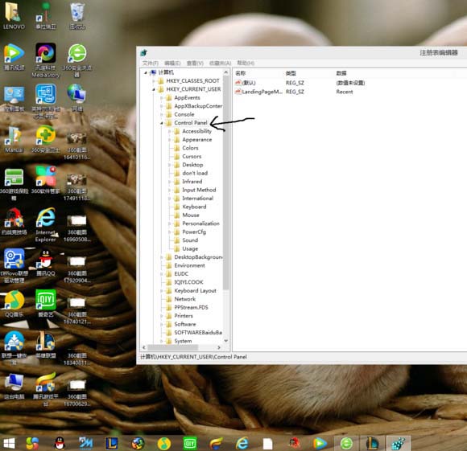
Task: Open the MediaStory desktop shortcut
Action: pos(46,60)
